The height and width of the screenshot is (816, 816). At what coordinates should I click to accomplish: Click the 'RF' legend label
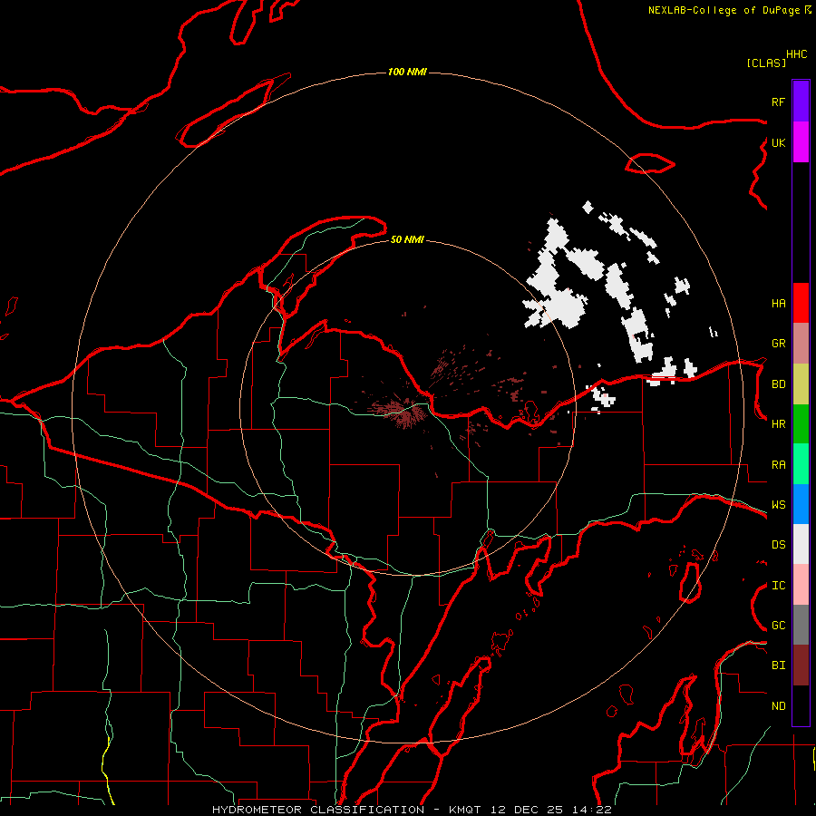point(778,102)
